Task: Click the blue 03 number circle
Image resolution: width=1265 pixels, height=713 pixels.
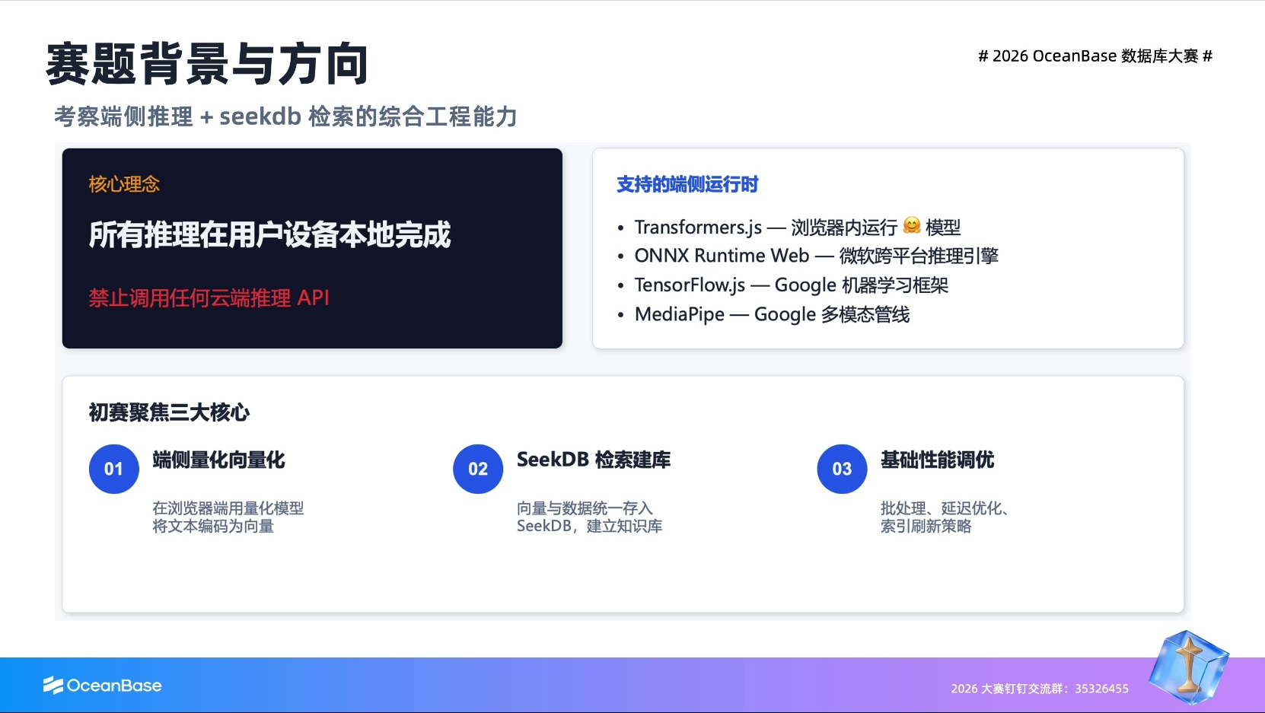Action: tap(842, 469)
